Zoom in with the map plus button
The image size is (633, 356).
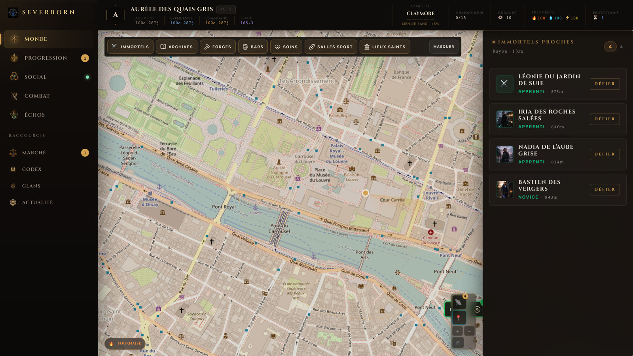click(457, 331)
